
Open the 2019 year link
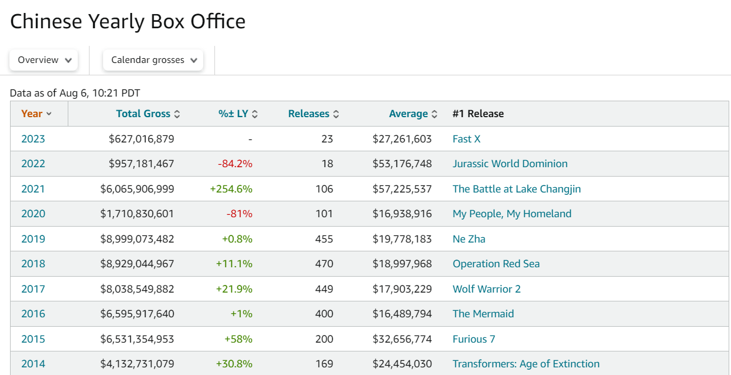click(33, 239)
